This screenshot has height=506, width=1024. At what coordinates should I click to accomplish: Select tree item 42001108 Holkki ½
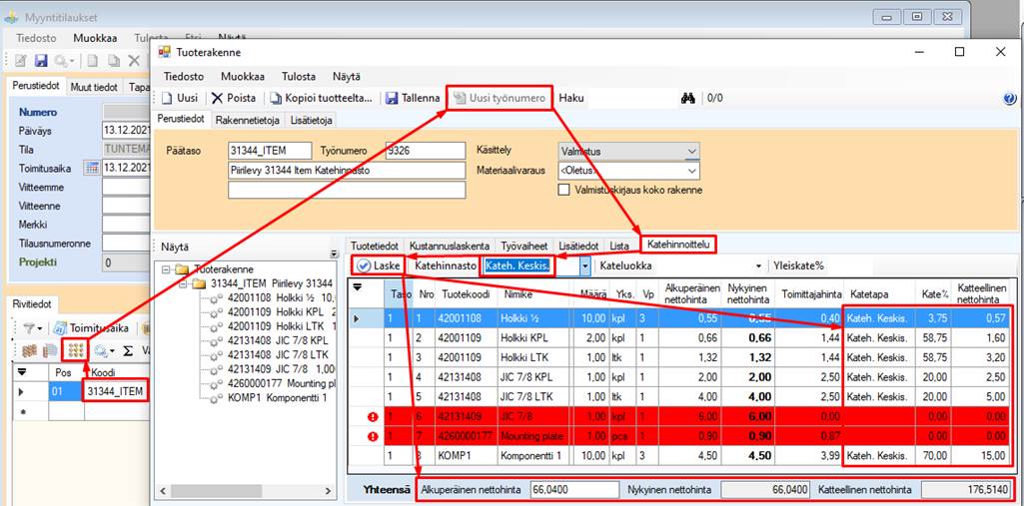[281, 298]
